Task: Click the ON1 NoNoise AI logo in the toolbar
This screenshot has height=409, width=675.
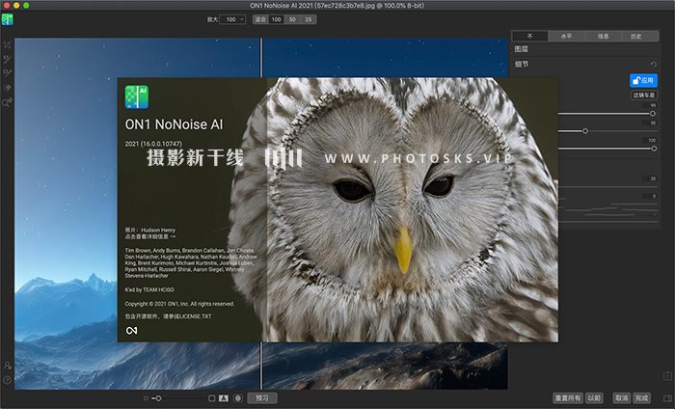Action: (x=8, y=19)
